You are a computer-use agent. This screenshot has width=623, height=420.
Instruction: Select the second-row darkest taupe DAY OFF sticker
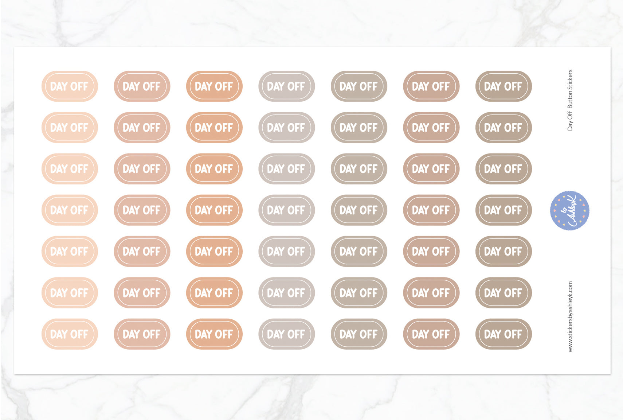tap(503, 128)
